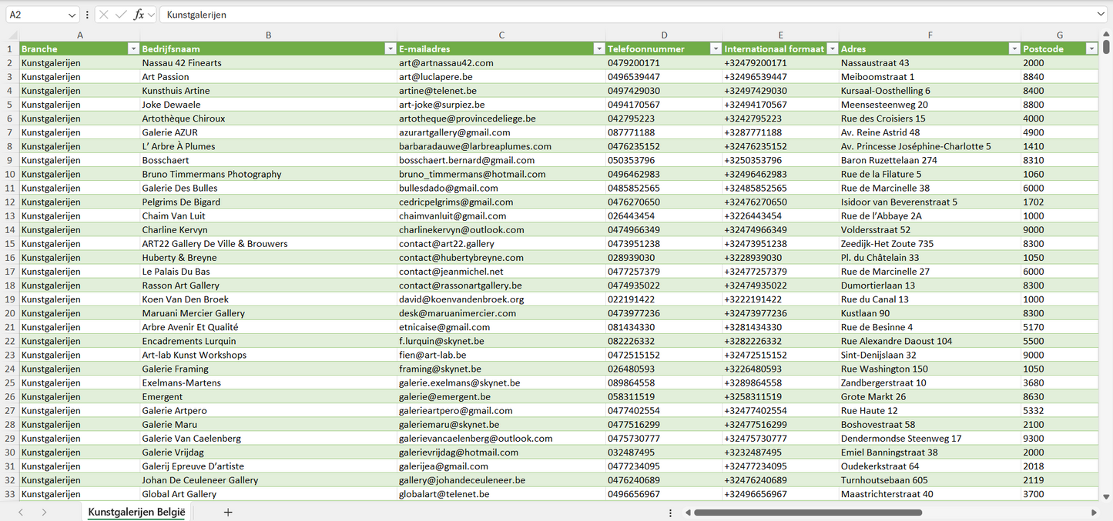Click the Select All corner triangle
The width and height of the screenshot is (1113, 521).
click(x=12, y=35)
